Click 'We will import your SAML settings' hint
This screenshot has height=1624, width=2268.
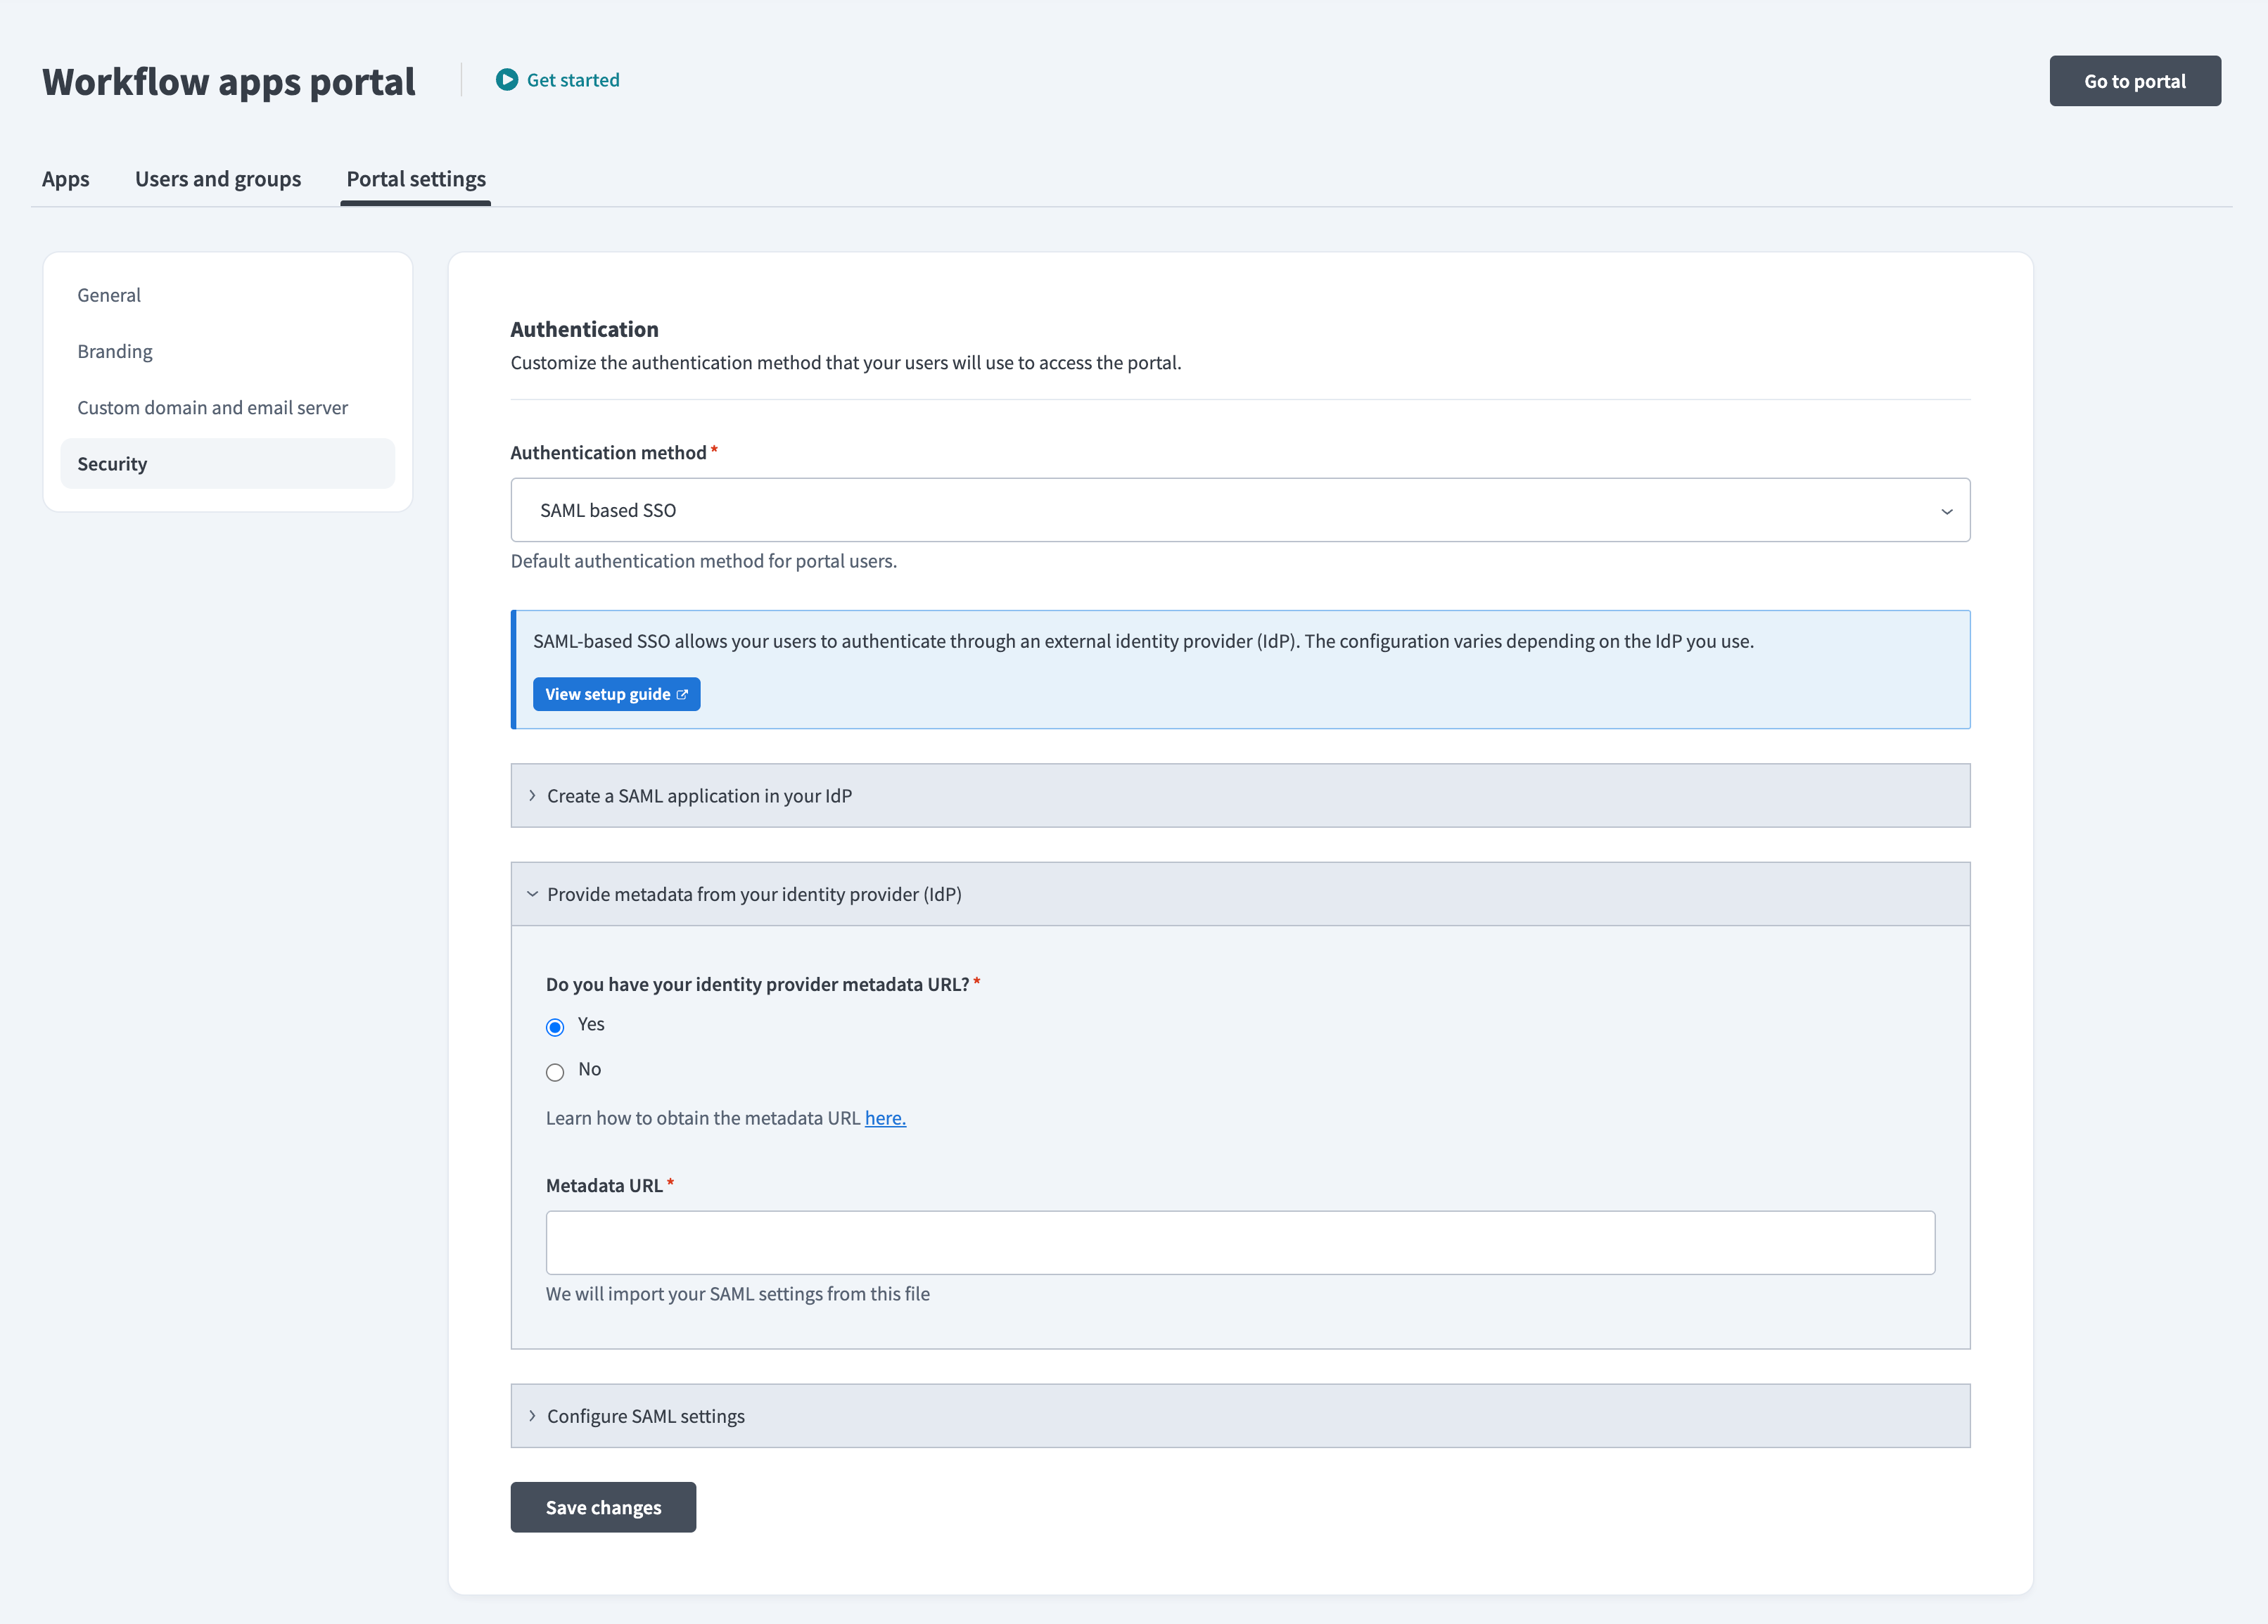(737, 1294)
